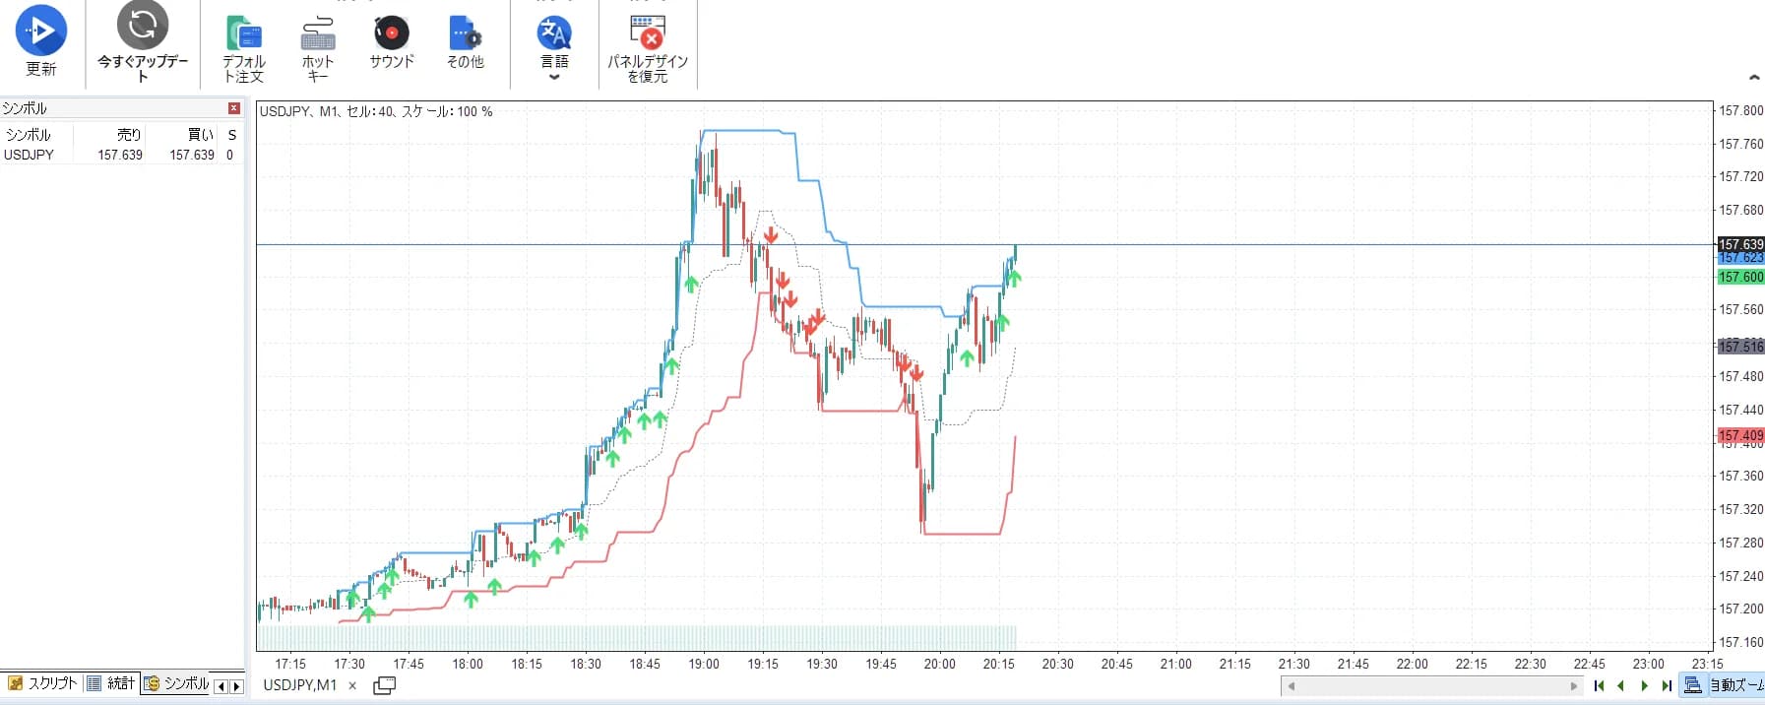Click the 157.800 price axis label

[x=1741, y=110]
